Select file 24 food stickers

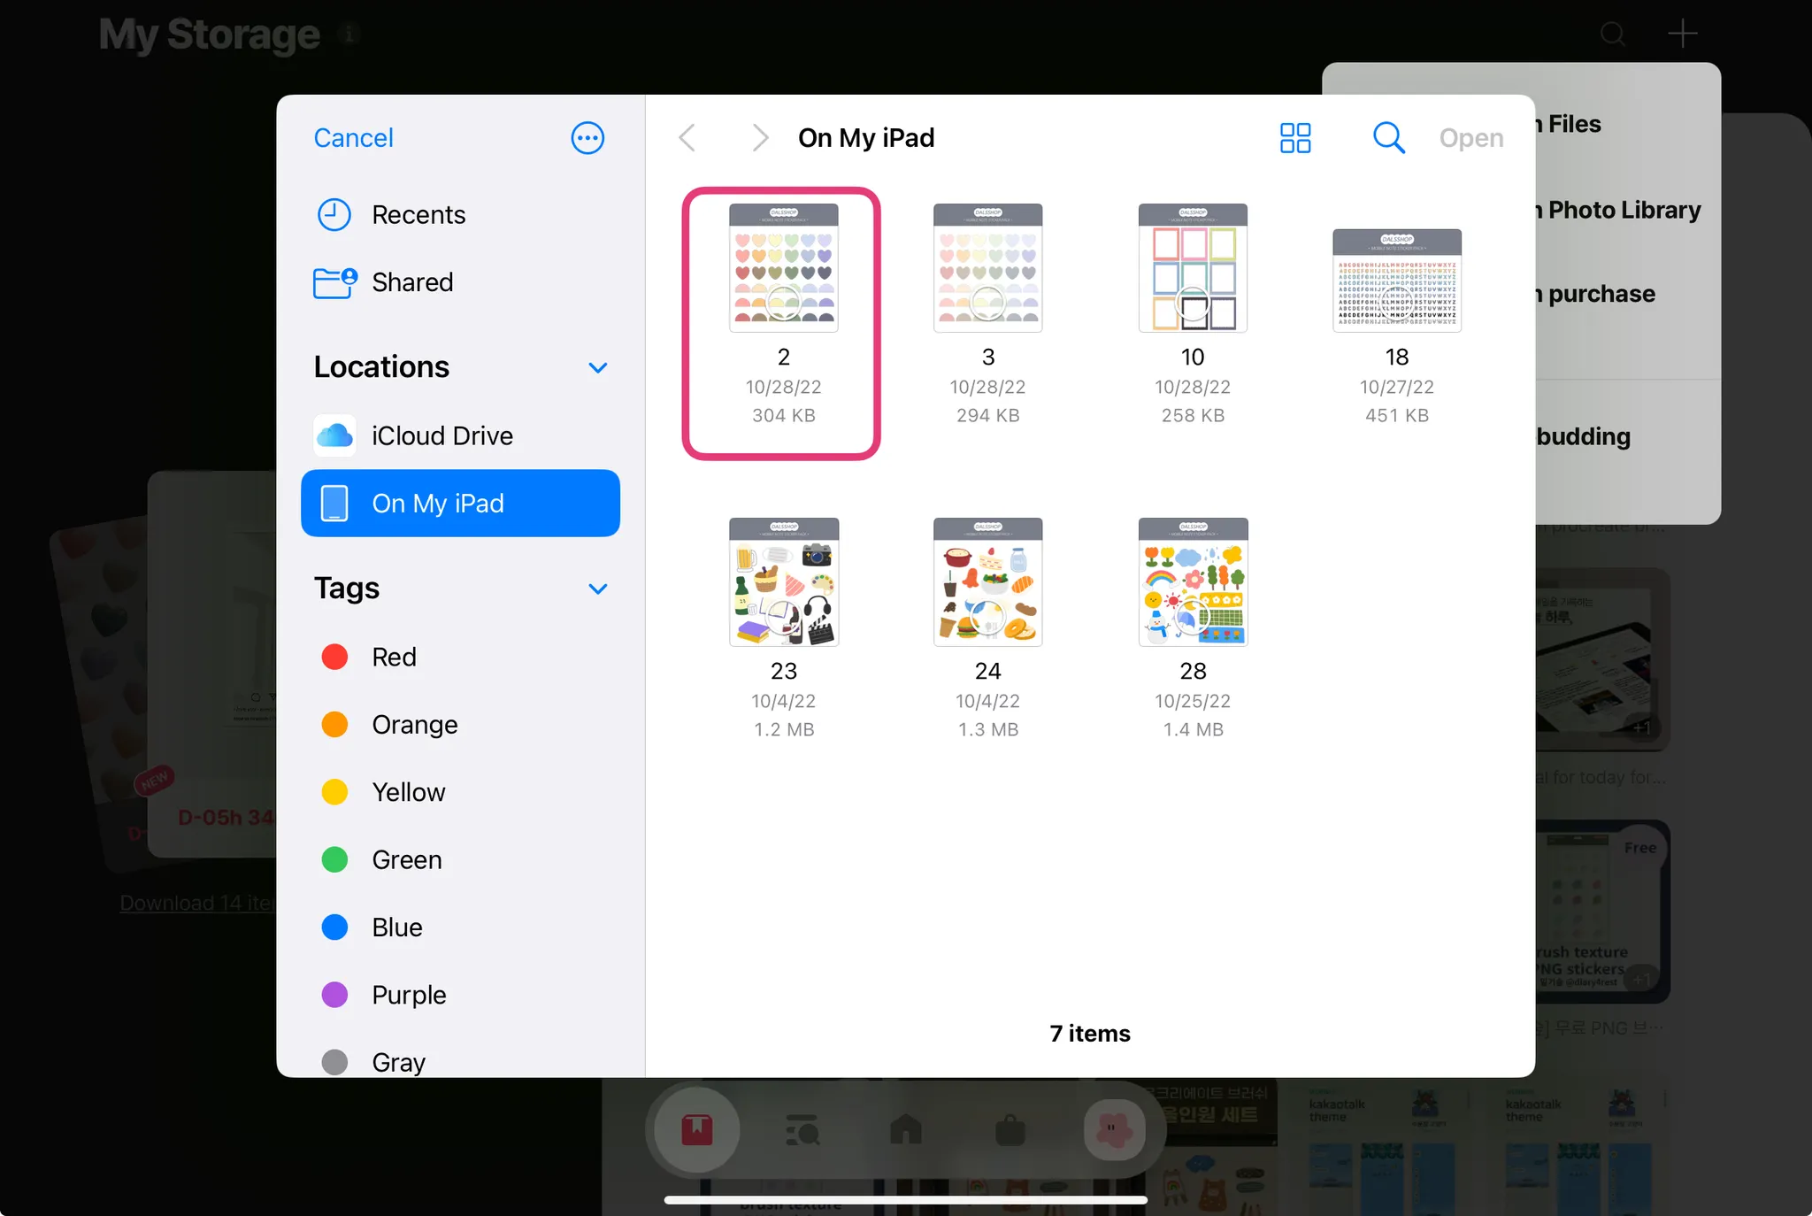987,582
